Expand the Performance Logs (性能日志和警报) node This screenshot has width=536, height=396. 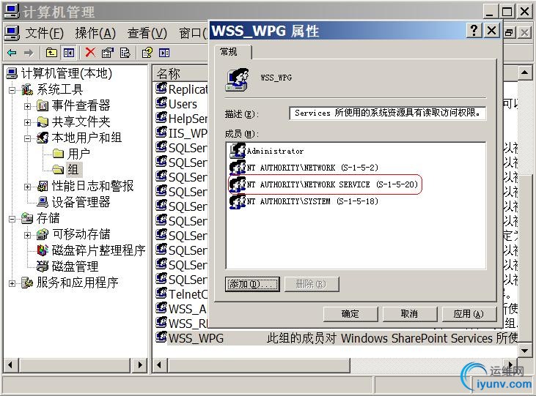[x=28, y=187]
